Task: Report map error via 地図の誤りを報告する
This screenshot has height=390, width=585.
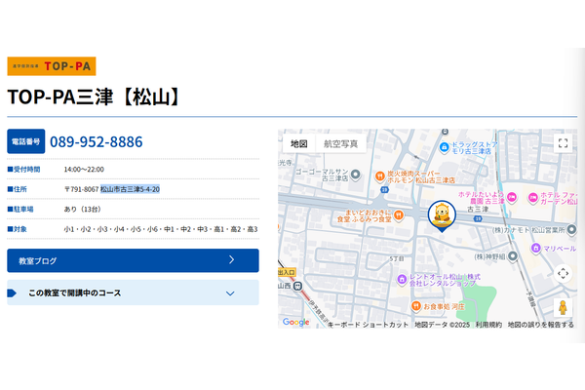Action: tap(540, 325)
